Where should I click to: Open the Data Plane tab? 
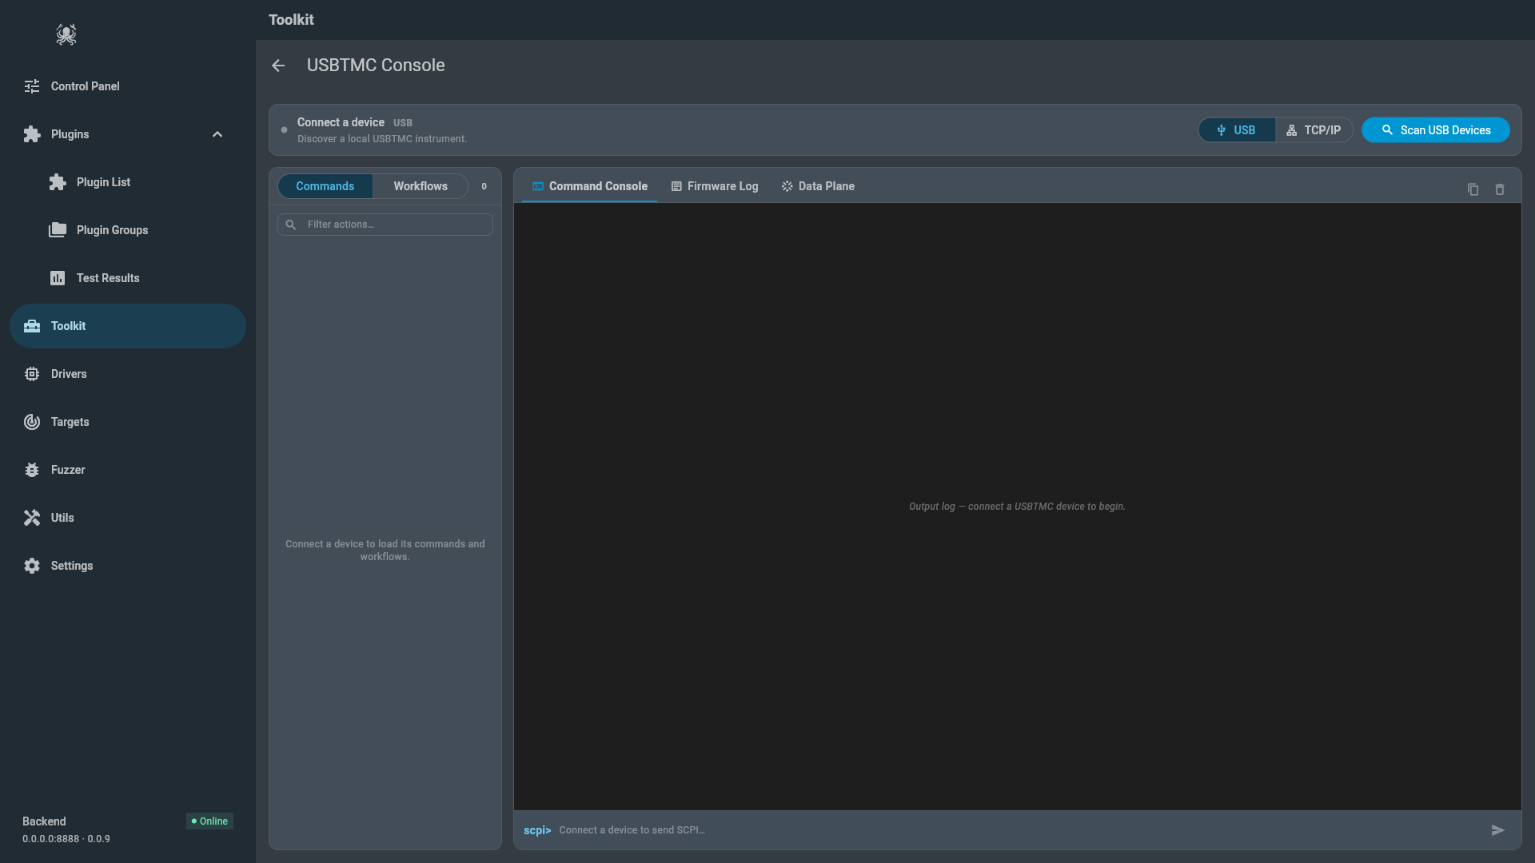coord(818,186)
